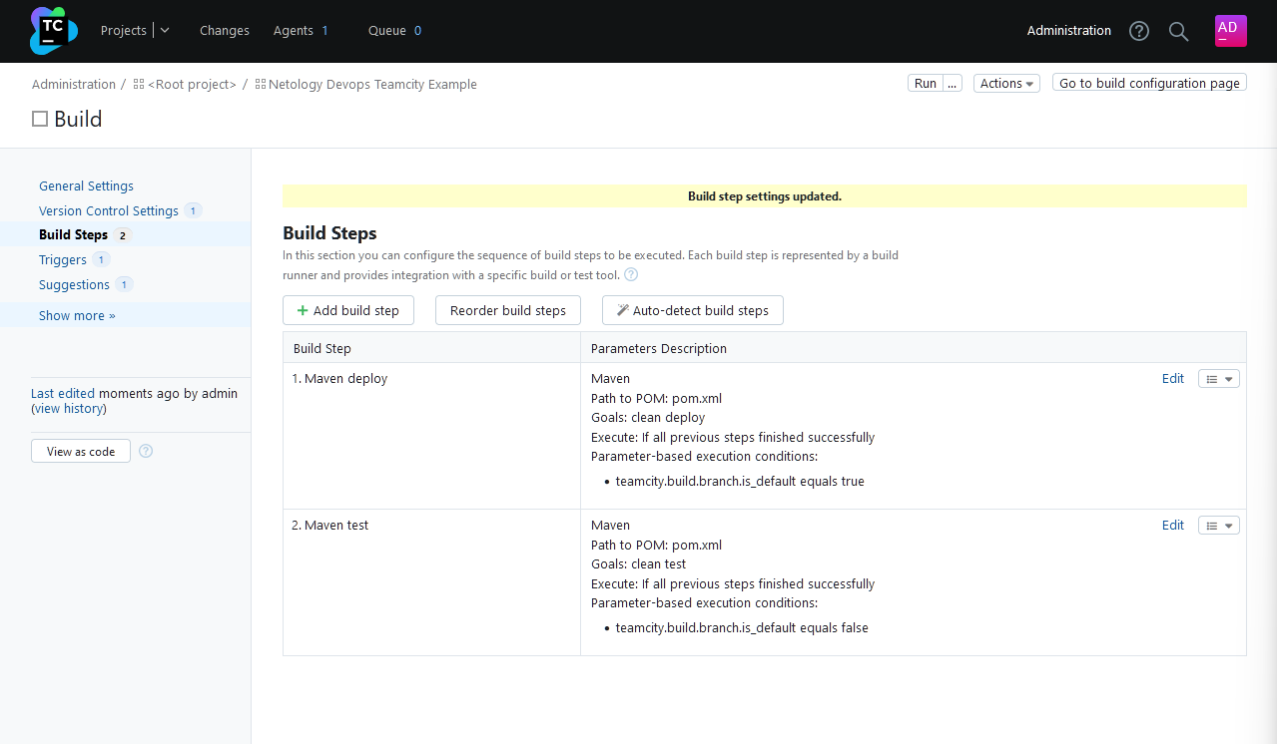
Task: Switch to the Changes tab
Action: tap(224, 31)
